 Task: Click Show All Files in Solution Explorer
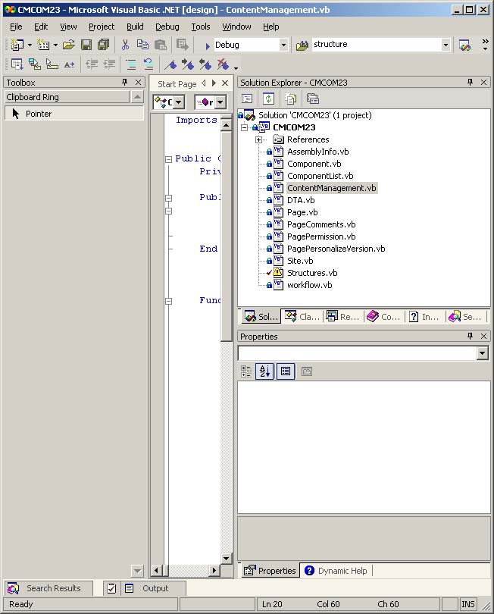[x=290, y=99]
